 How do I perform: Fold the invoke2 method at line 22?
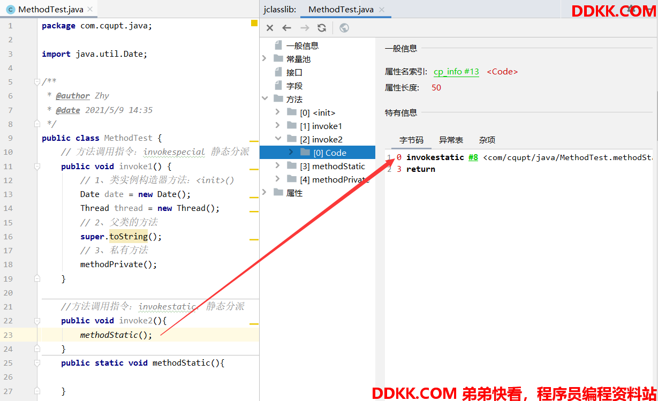pos(37,321)
